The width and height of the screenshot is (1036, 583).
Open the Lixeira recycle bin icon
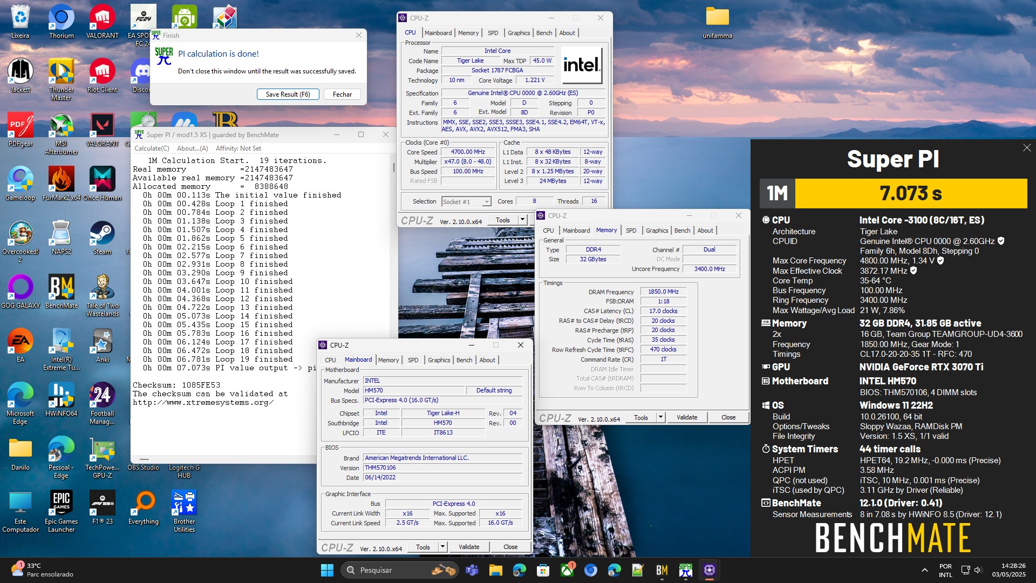coord(21,22)
